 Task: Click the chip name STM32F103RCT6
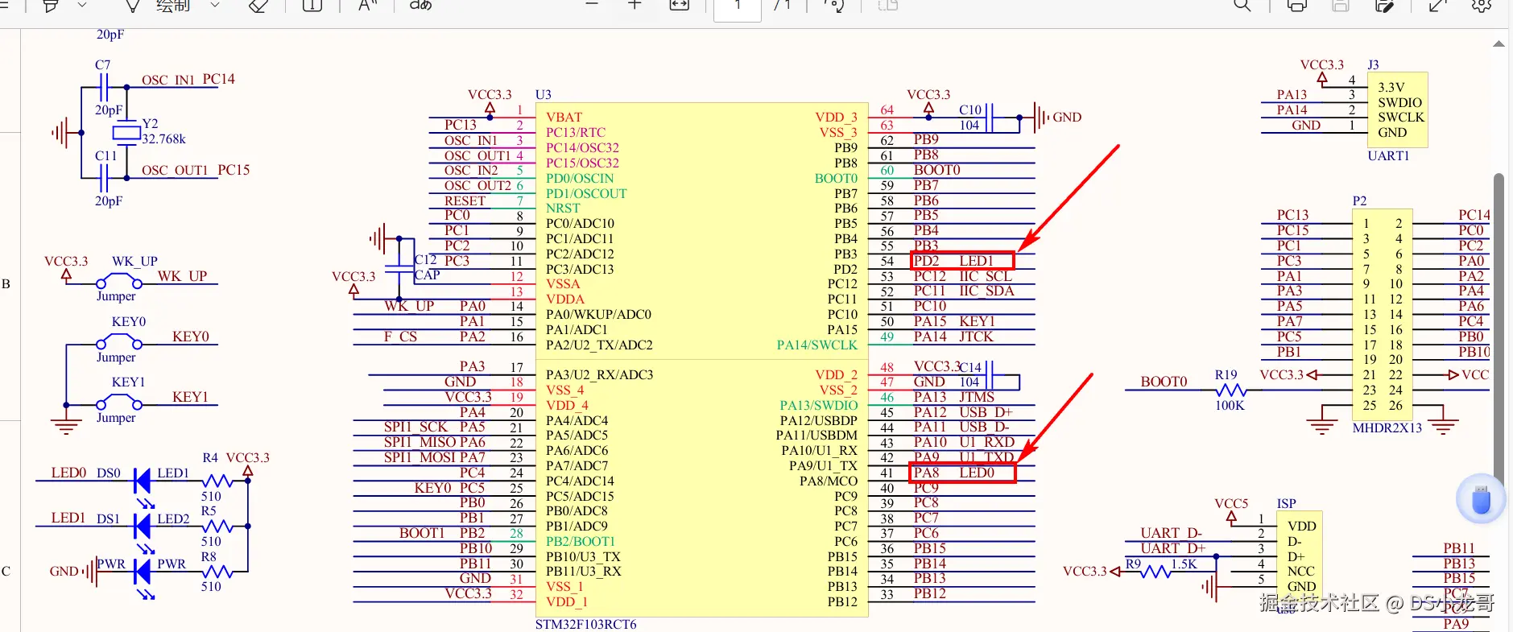tap(585, 625)
